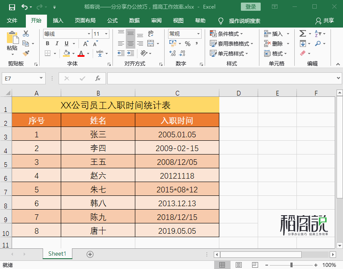Decrease font size with the smaller A icon
This screenshot has width=343, height=269.
coord(95,43)
